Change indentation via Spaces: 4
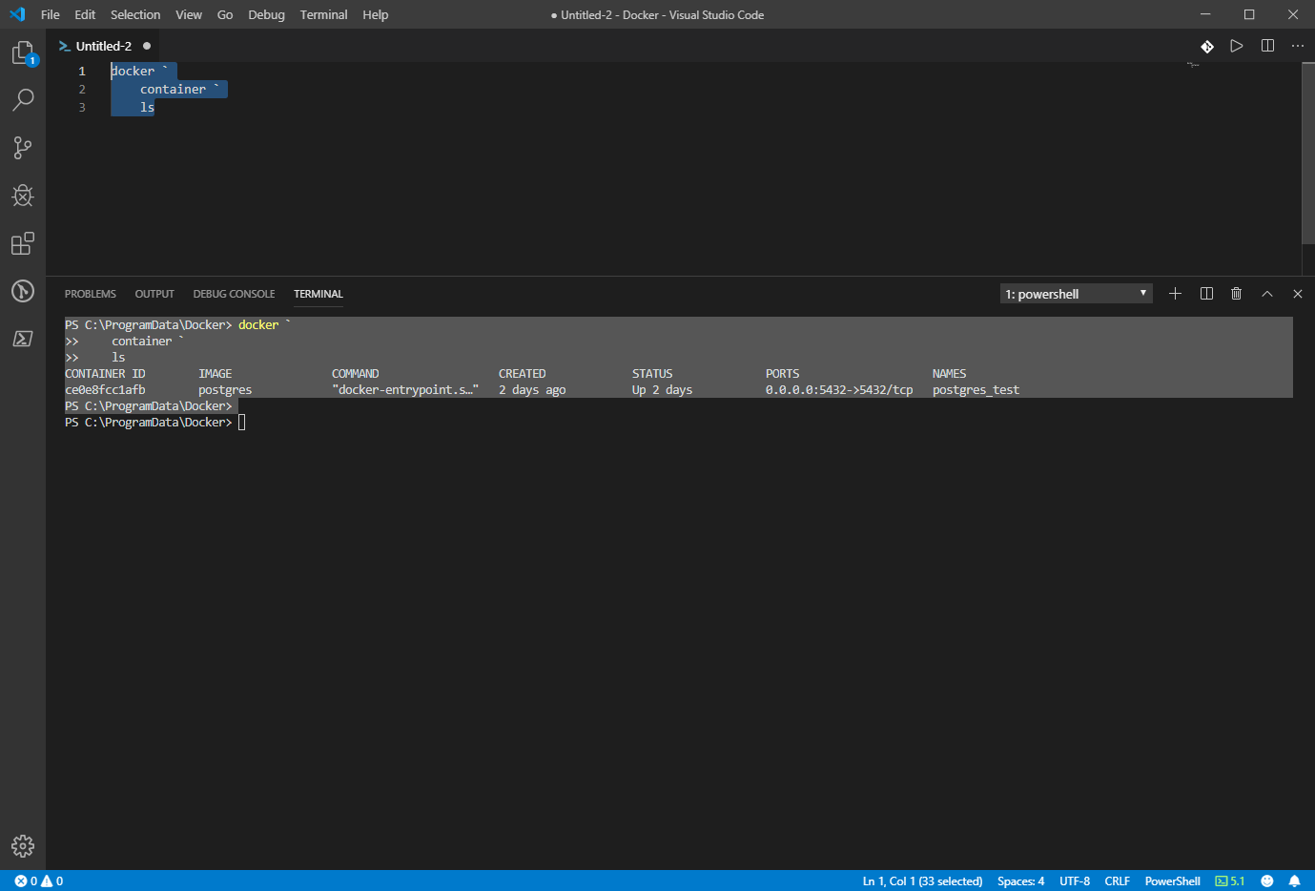The height and width of the screenshot is (891, 1315). click(1020, 881)
